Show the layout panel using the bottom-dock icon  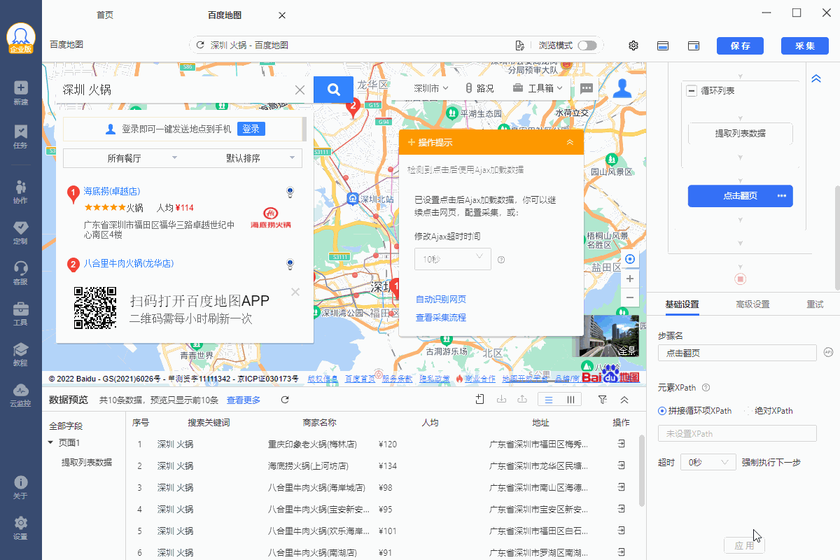point(663,45)
